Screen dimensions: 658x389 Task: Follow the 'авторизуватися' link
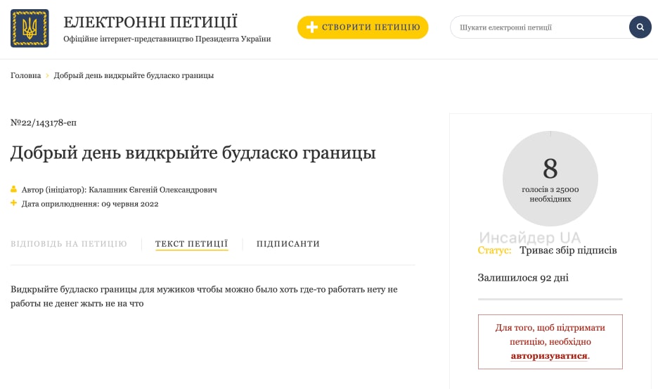click(548, 356)
